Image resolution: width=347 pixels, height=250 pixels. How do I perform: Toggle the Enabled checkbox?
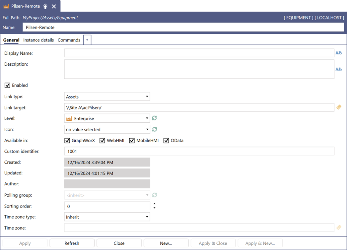(7, 85)
